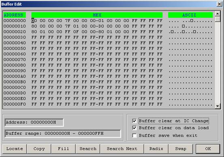Click address row 000000E0
Viewport: 224px width, 157px height.
[x=108, y=98]
